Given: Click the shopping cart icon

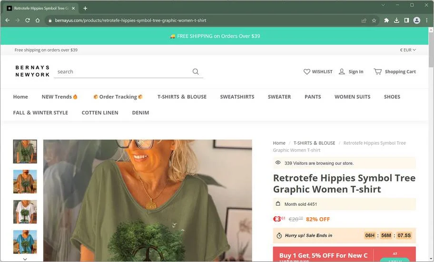Looking at the screenshot, I should click(377, 71).
